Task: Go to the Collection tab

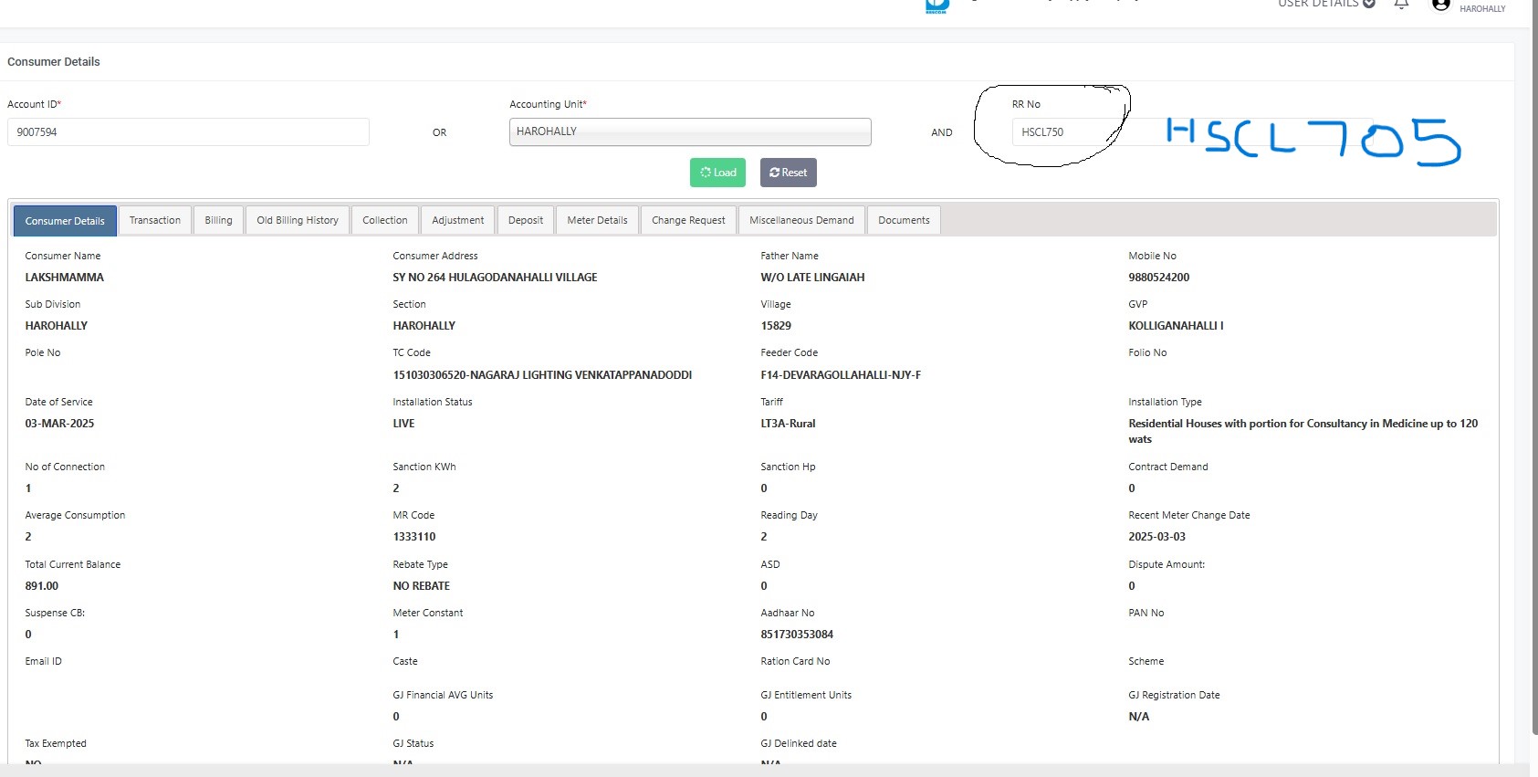Action: pos(384,220)
